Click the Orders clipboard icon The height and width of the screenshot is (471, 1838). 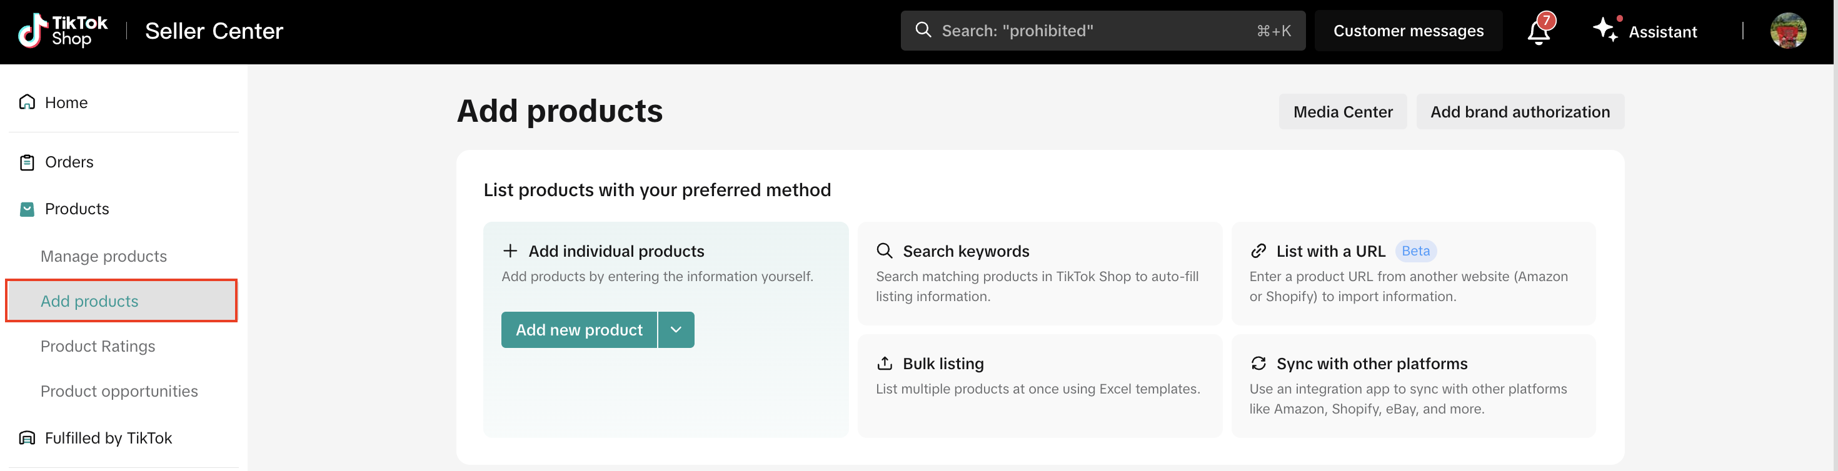27,162
